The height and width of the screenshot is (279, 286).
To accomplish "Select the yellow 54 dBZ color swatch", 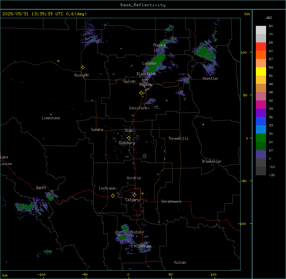I will (261, 71).
